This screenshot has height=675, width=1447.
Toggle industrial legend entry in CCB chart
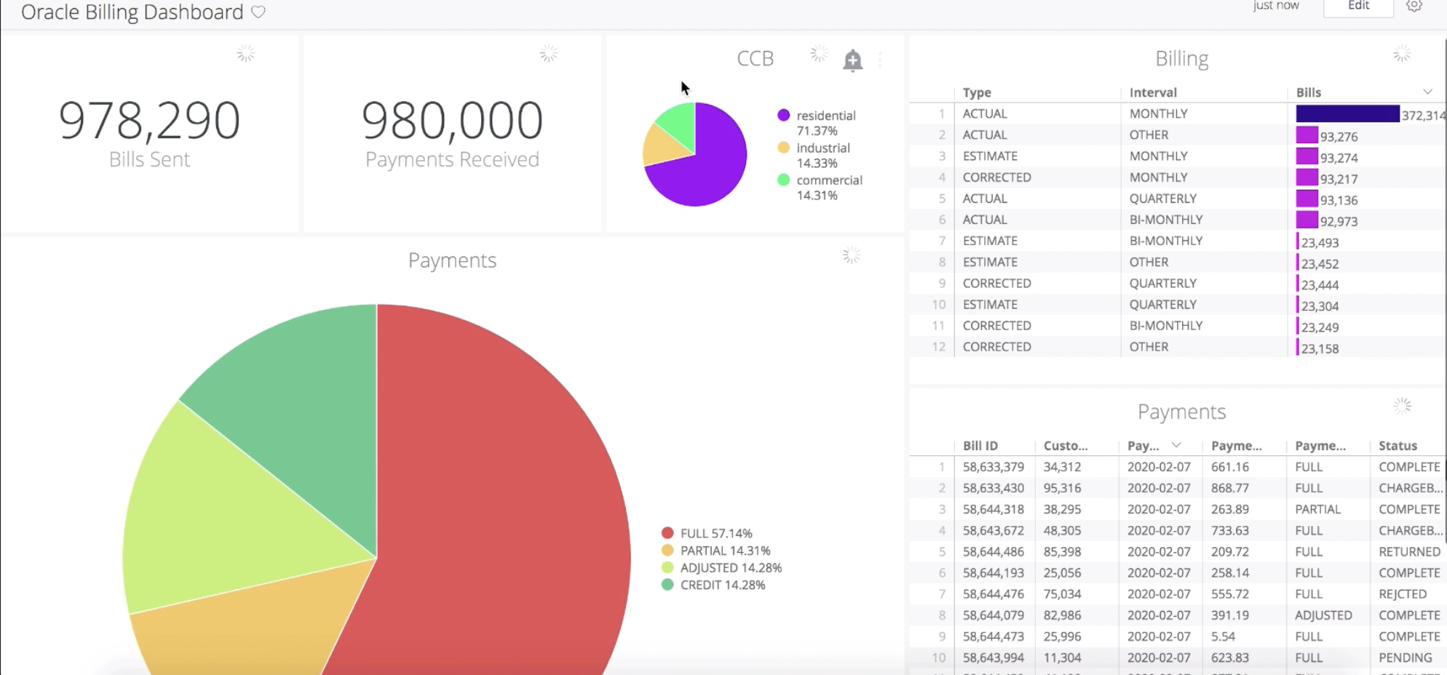tap(814, 155)
